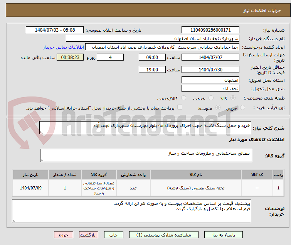Click the validity time field 19:00

(152, 70)
